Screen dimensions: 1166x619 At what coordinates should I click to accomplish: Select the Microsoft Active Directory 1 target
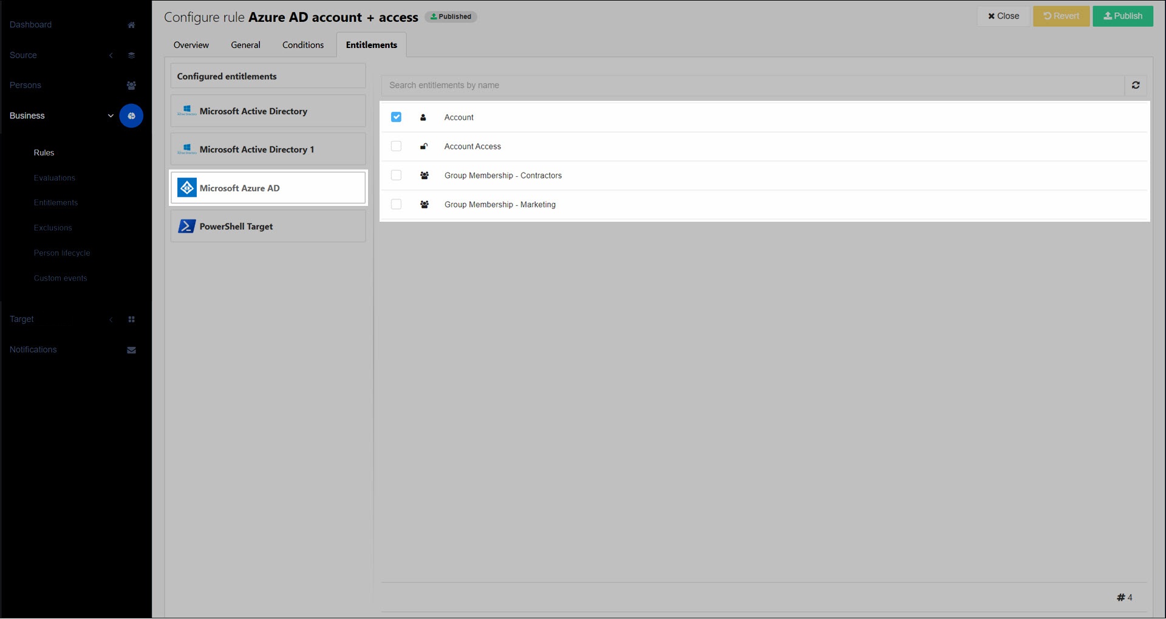268,149
